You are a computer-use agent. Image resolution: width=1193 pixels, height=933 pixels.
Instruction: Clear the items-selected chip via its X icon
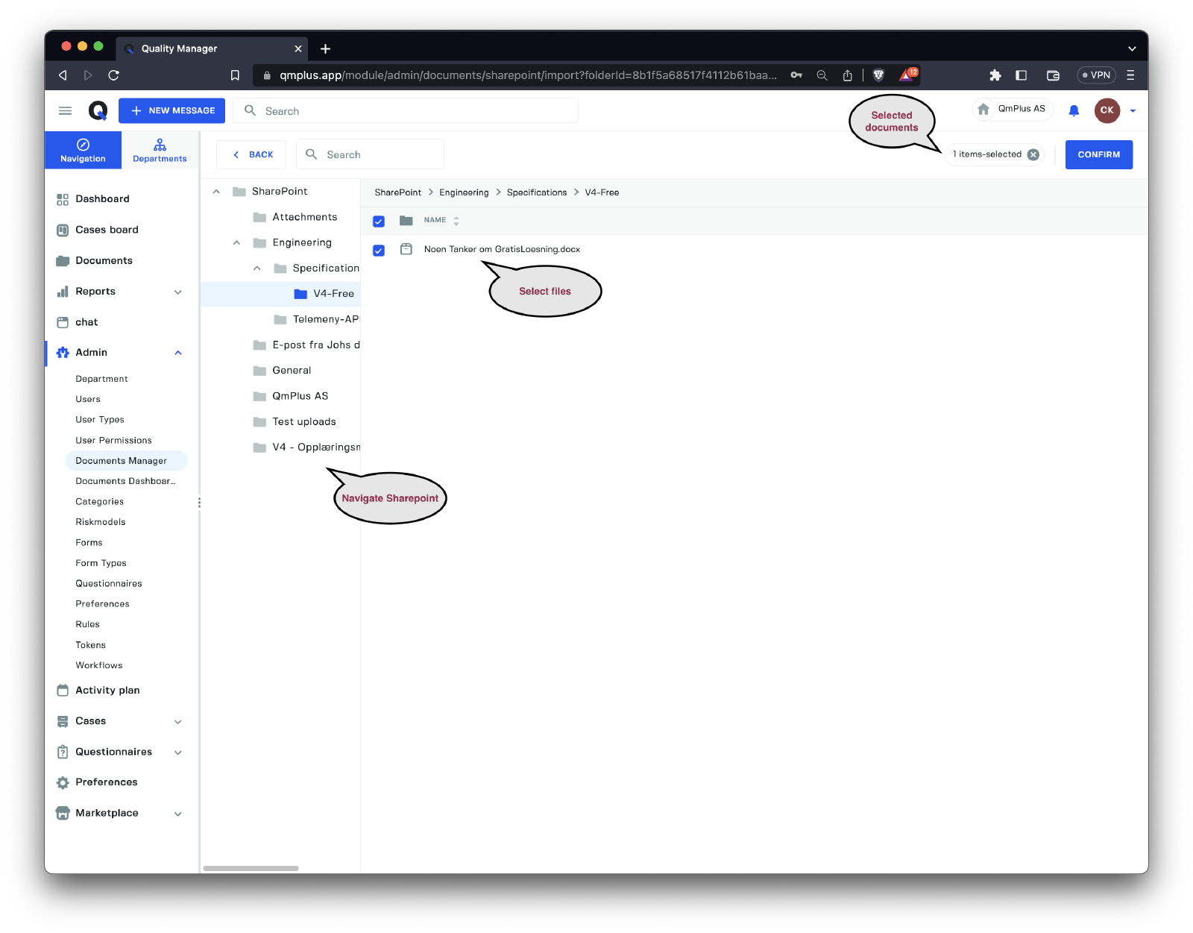coord(1033,154)
